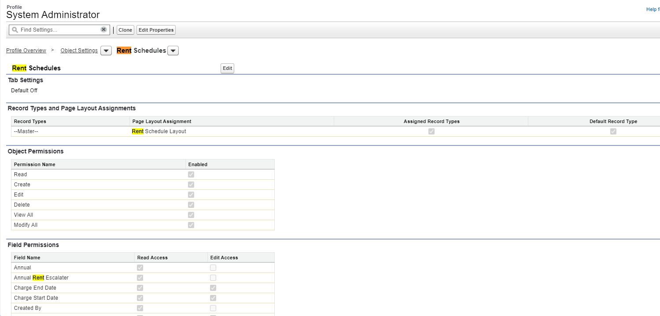Toggle the Delete object permission checkbox
This screenshot has width=660, height=316.
coord(191,205)
